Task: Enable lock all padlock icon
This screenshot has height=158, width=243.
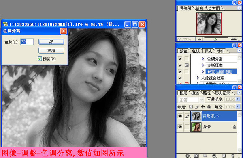Action: pyautogui.click(x=209, y=107)
